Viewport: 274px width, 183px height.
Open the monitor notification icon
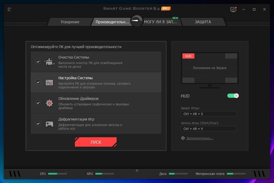(x=233, y=9)
